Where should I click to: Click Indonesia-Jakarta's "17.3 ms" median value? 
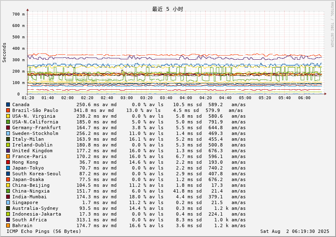coord(89,214)
